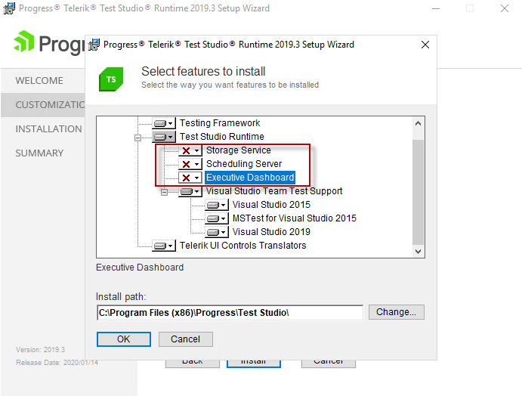This screenshot has height=396, width=522.
Task: Select Visual Studio 2015 tree item
Action: point(271,205)
